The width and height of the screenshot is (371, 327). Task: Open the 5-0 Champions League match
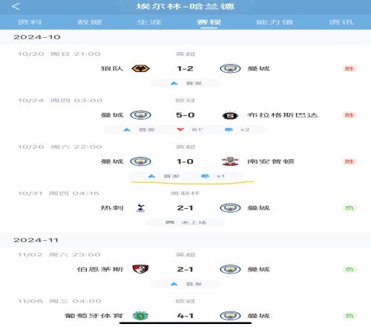pyautogui.click(x=185, y=115)
